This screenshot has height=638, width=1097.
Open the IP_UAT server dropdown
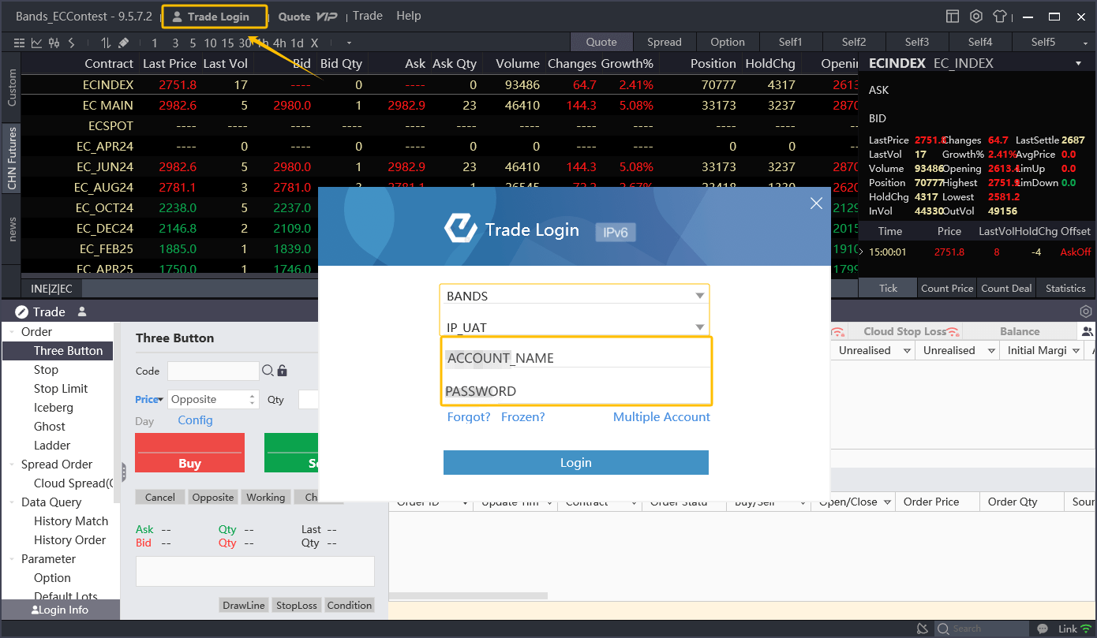click(x=699, y=328)
